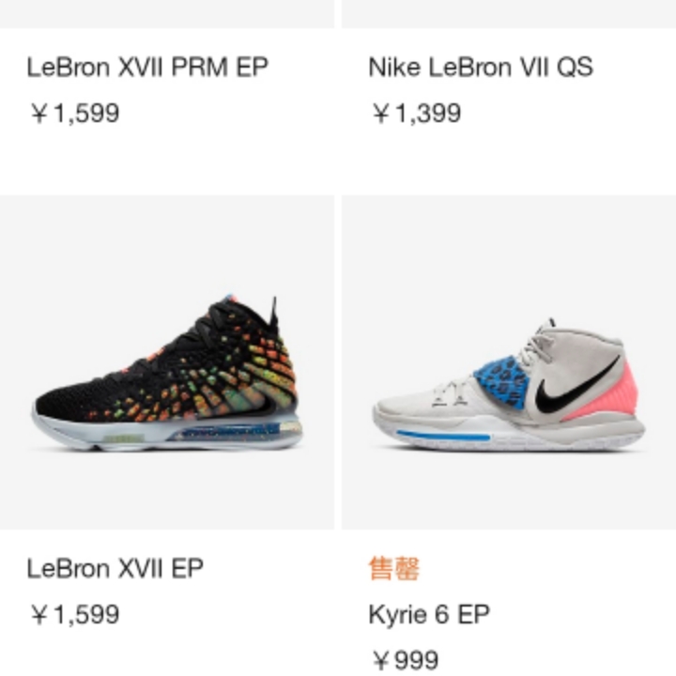This screenshot has width=676, height=676.
Task: Open the Nike LeBron VII QS product title
Action: point(481,68)
